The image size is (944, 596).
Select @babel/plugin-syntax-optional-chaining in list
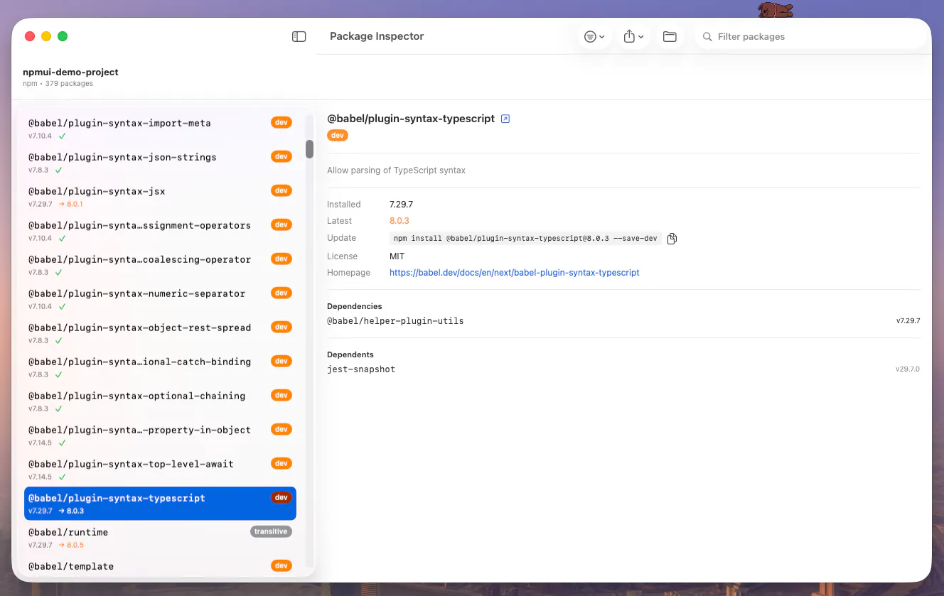click(x=160, y=401)
